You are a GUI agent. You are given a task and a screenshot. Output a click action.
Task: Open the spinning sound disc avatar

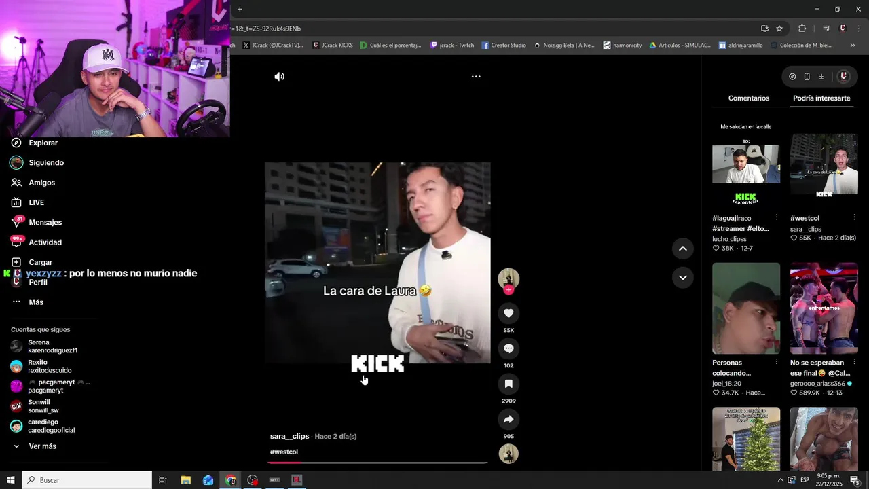tap(509, 454)
